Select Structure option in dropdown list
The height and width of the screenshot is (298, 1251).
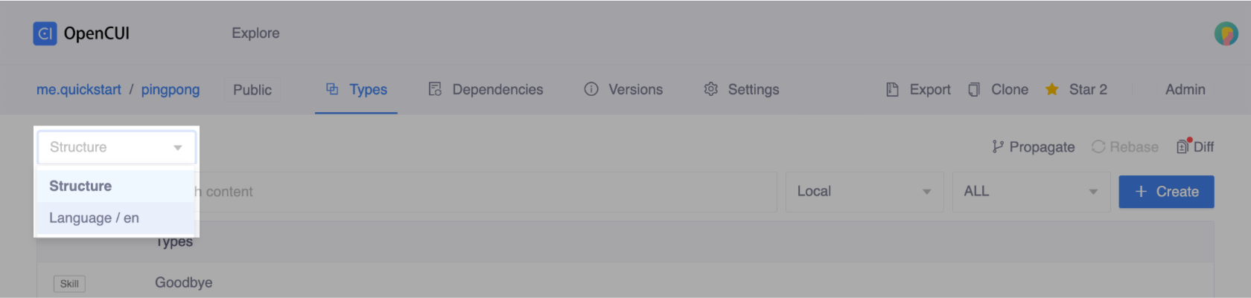[80, 187]
